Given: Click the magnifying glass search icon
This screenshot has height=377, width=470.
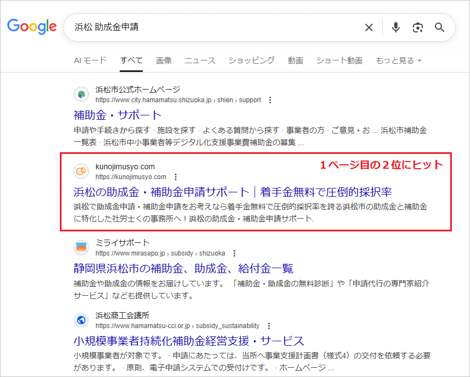Looking at the screenshot, I should point(439,27).
